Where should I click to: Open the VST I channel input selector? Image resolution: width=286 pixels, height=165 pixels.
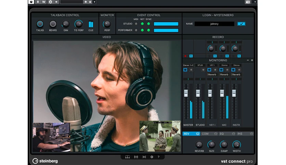212,65
